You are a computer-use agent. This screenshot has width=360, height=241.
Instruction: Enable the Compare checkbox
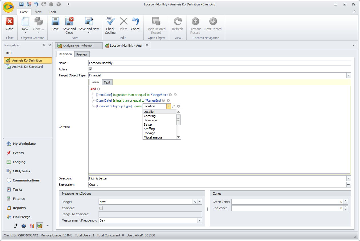coord(101,208)
